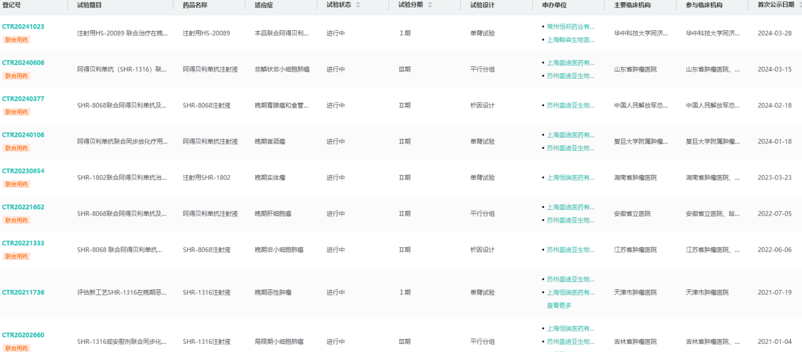Image resolution: width=802 pixels, height=352 pixels.
Task: Open trial record CTR20240806
Action: pyautogui.click(x=23, y=63)
